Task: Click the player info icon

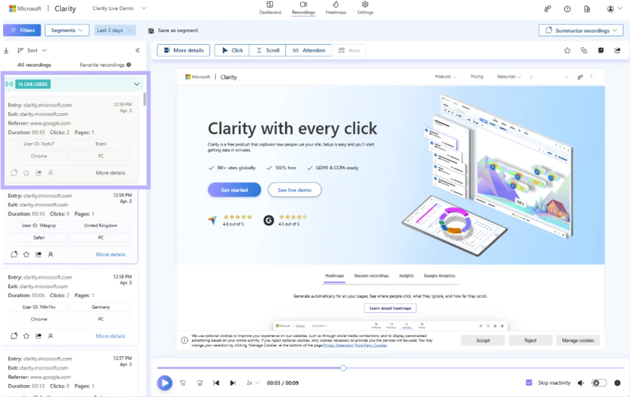Action: pyautogui.click(x=617, y=383)
